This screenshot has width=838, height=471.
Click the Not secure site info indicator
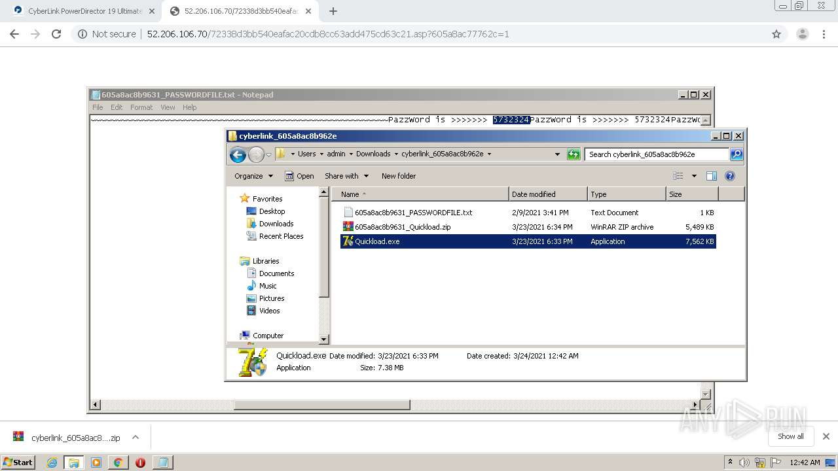point(107,34)
